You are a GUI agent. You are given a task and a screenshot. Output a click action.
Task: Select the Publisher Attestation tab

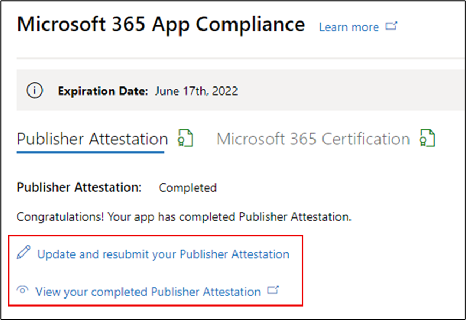pos(90,139)
